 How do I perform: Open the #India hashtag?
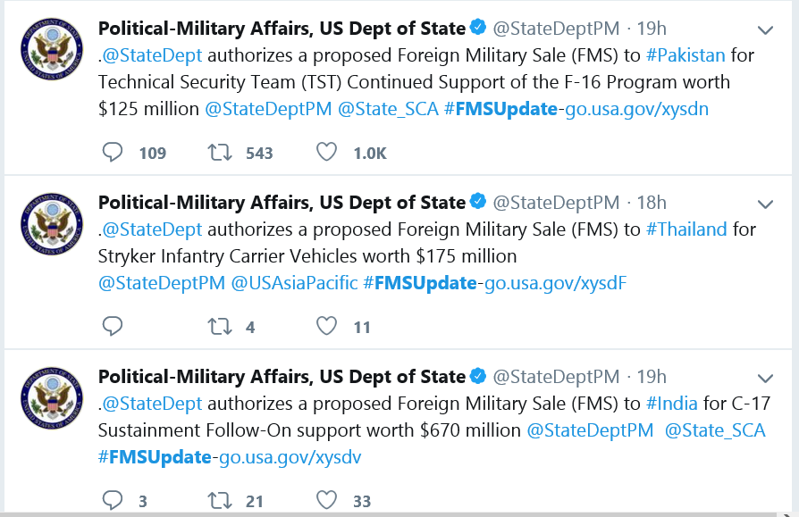coord(671,403)
